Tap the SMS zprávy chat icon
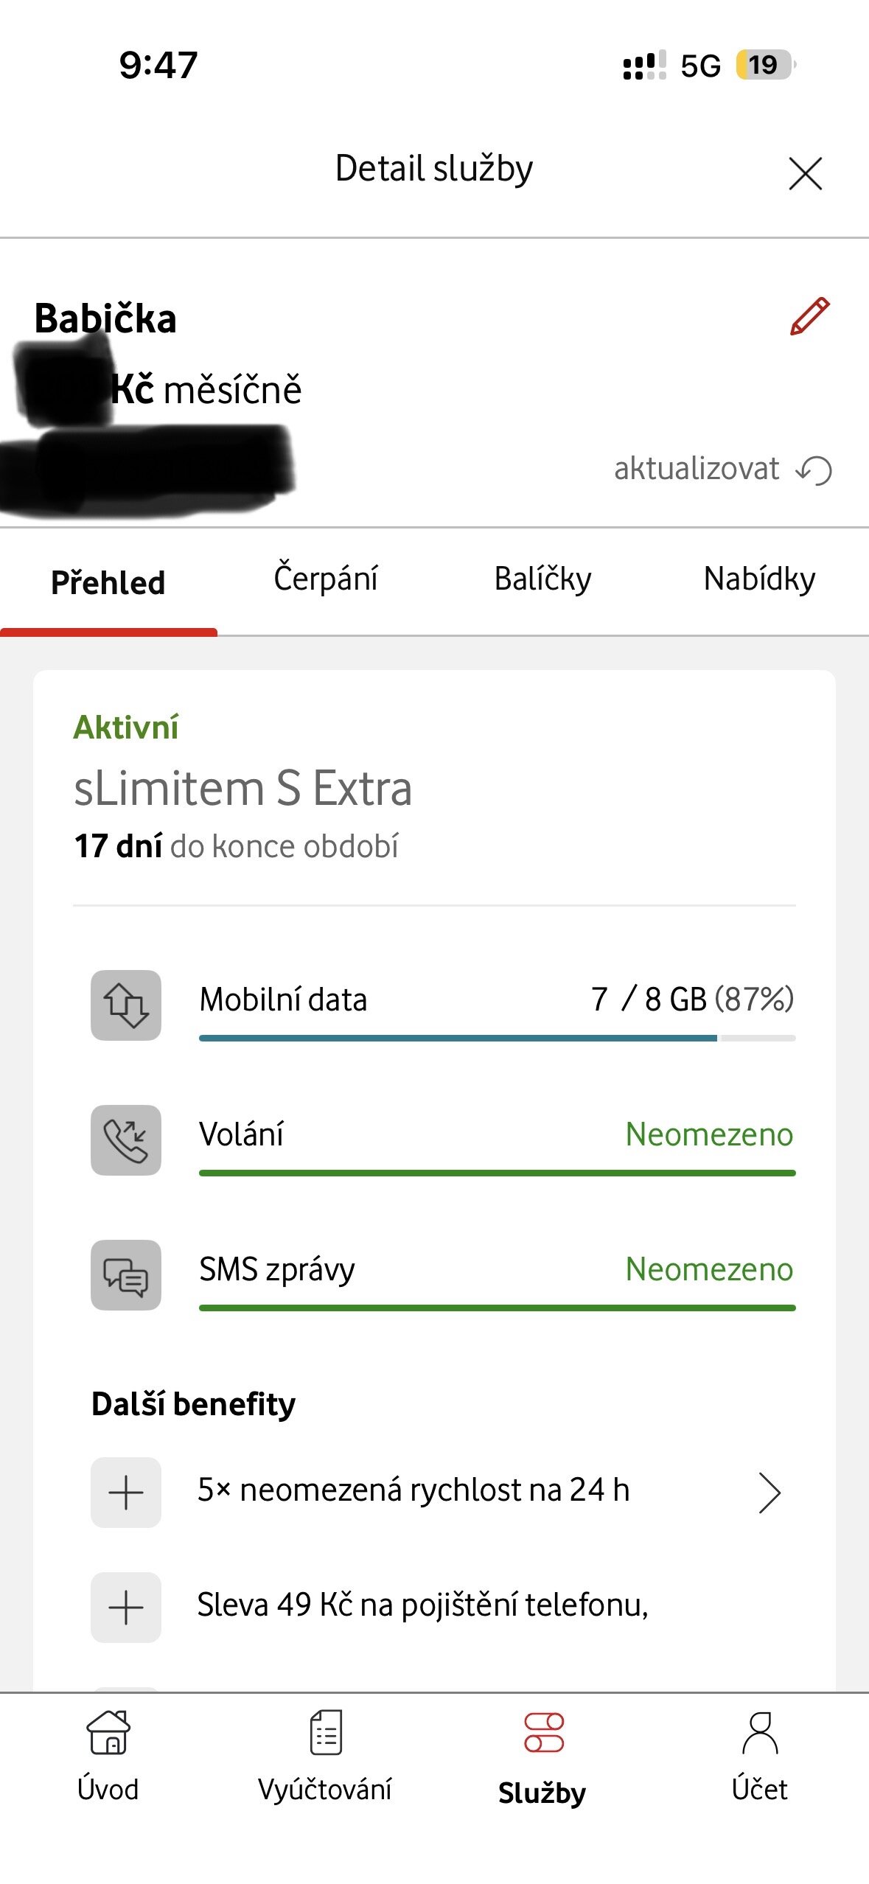Screen dimensions: 869x1884 pos(126,1274)
